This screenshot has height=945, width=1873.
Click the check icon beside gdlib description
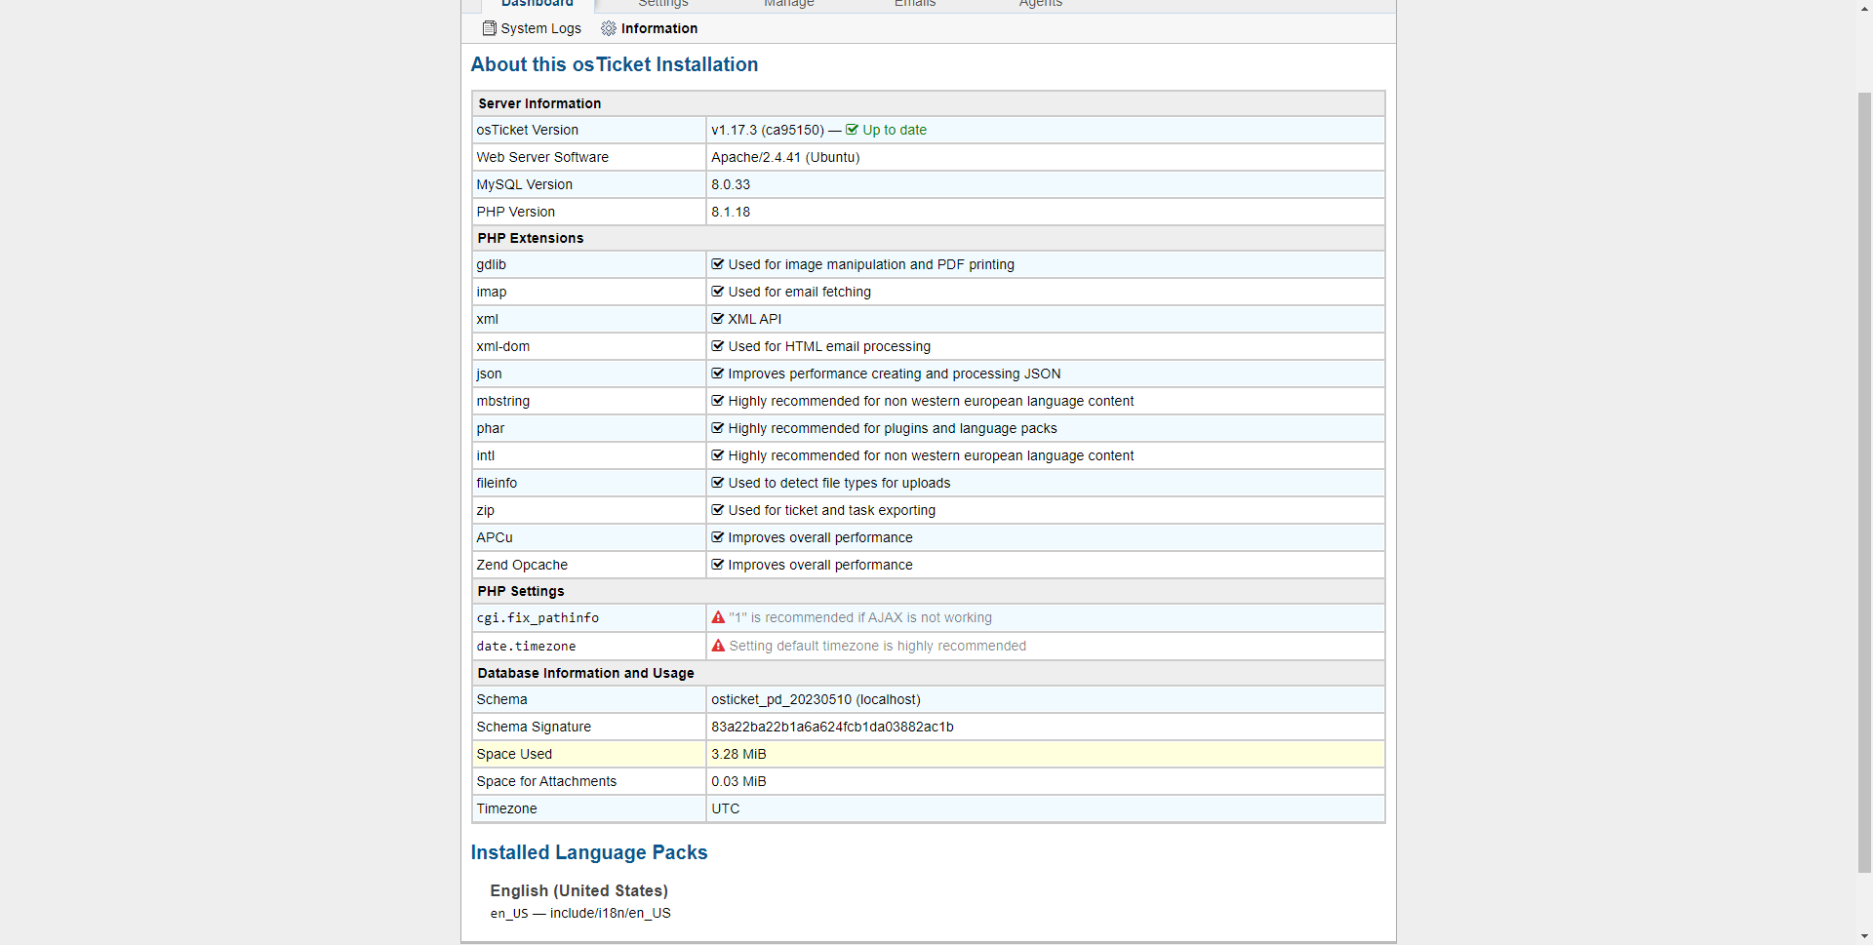[718, 264]
